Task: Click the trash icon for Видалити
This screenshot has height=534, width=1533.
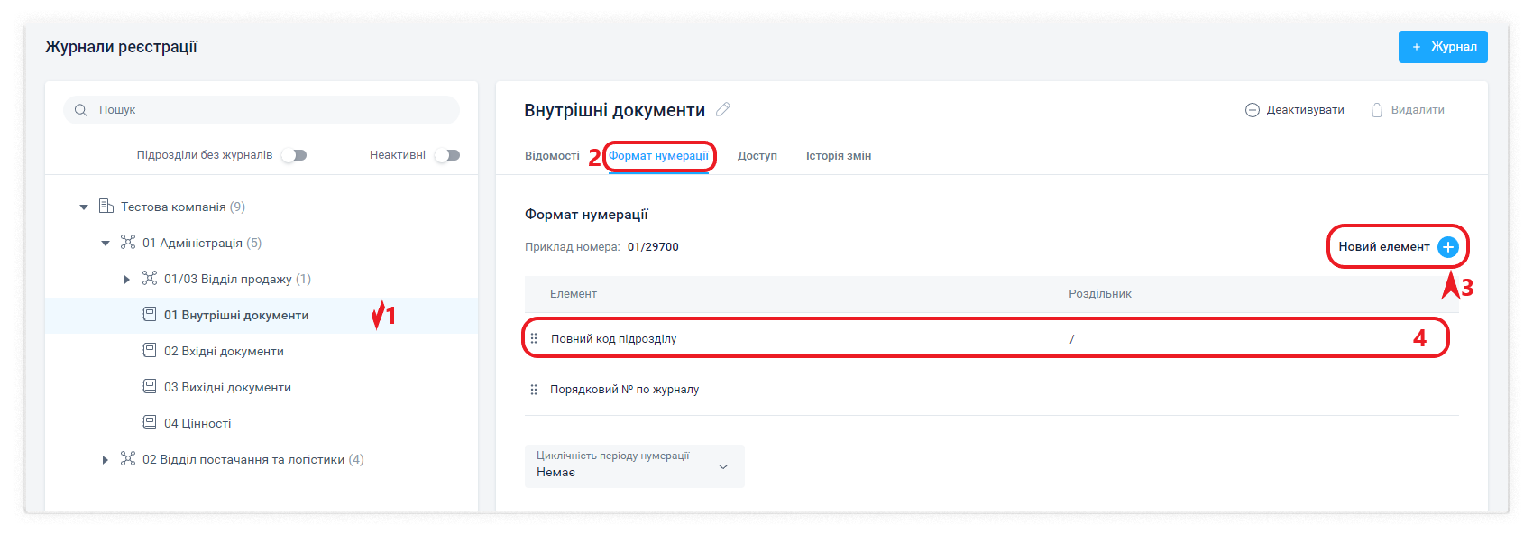Action: pyautogui.click(x=1377, y=110)
